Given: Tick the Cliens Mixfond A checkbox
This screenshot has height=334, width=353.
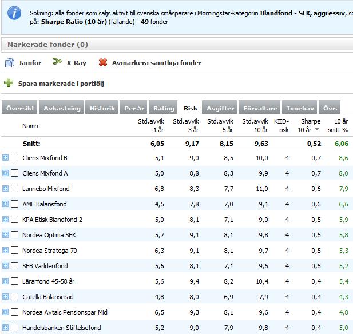Looking at the screenshot, I should 15,173.
